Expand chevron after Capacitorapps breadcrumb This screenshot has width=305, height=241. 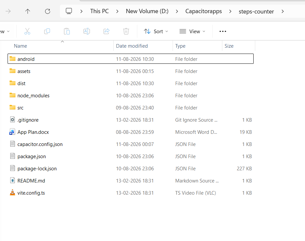(x=230, y=12)
